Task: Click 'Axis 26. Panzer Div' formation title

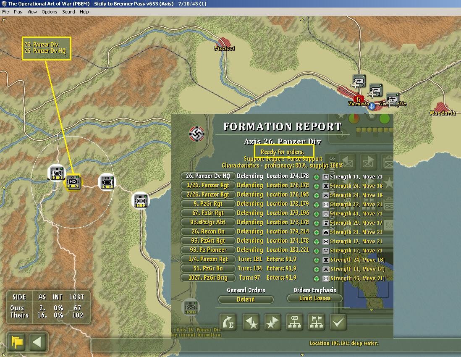Action: click(283, 142)
